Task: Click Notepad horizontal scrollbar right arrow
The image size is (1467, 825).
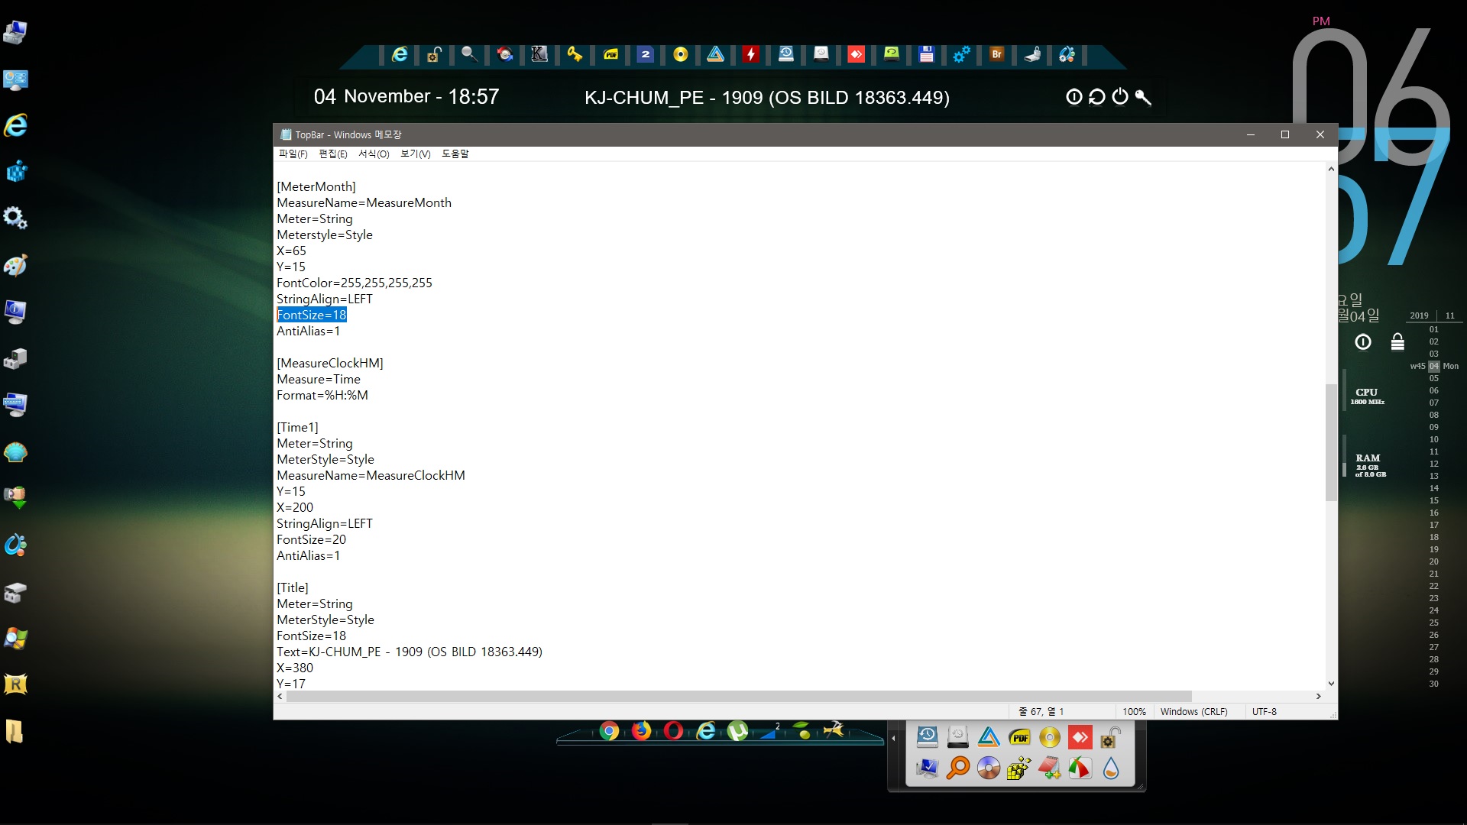Action: coord(1318,696)
